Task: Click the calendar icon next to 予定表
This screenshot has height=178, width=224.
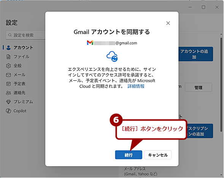Action: pos(8,84)
